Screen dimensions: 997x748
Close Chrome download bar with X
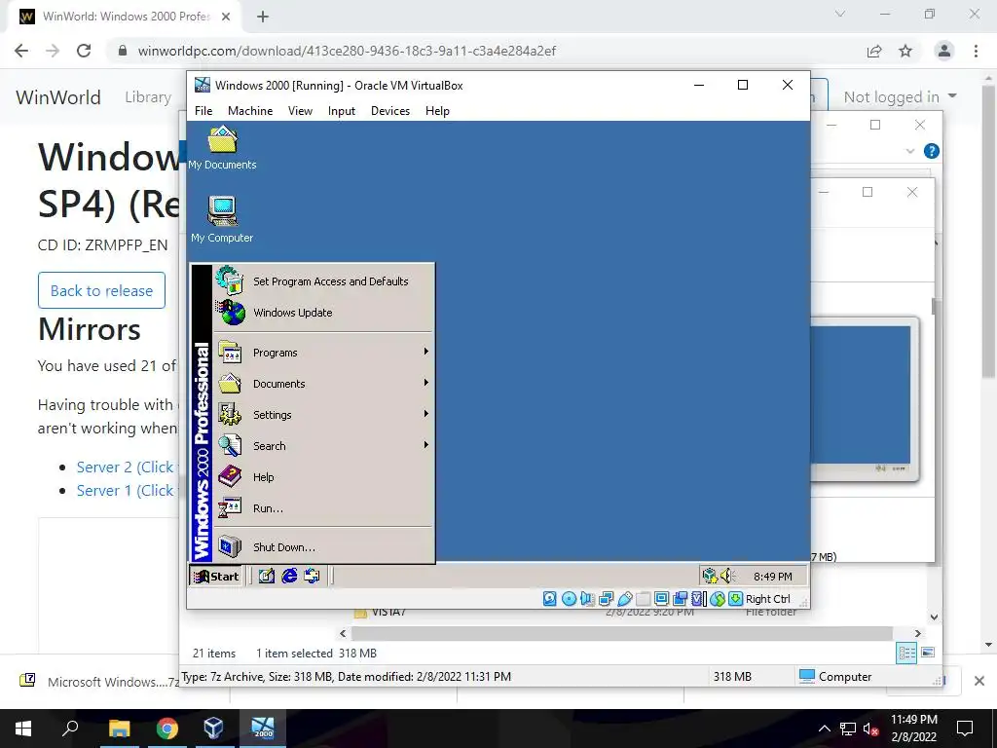pyautogui.click(x=979, y=681)
